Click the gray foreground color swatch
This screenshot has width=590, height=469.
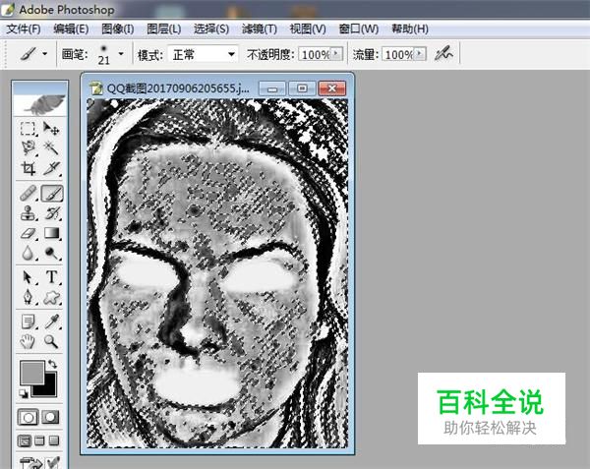[31, 372]
